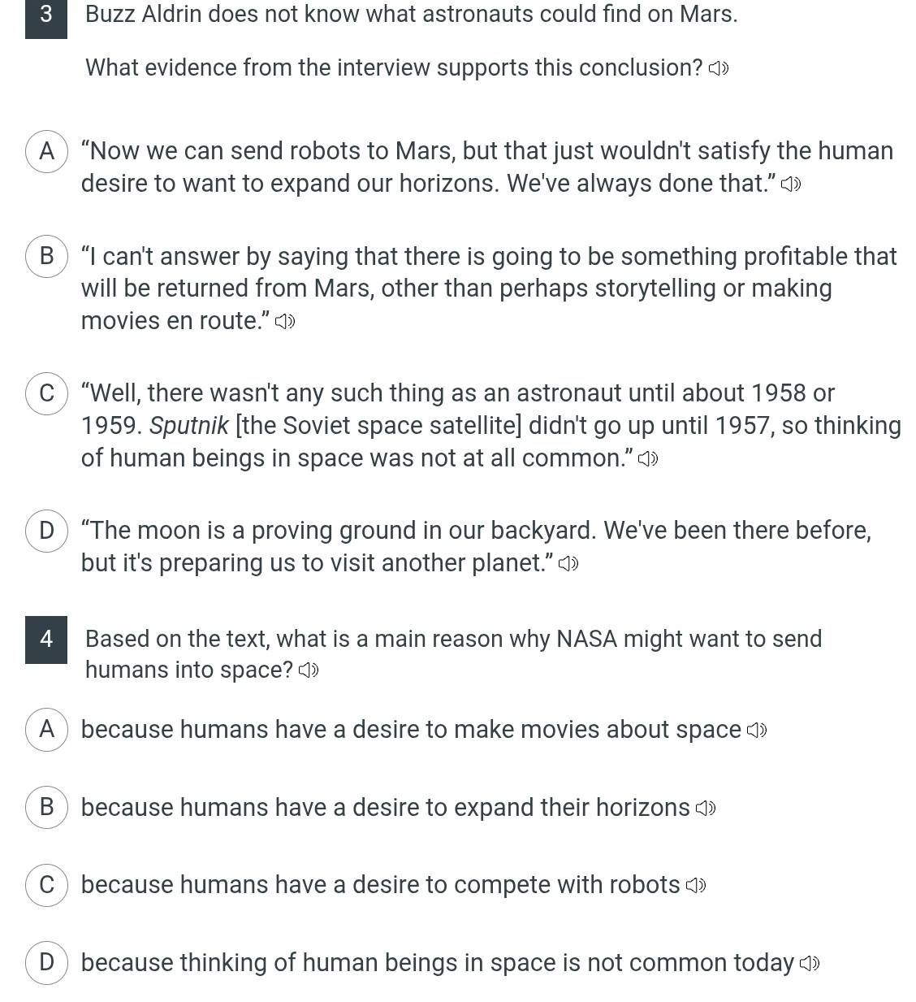
Task: Click the question 4 number badge
Action: coord(46,640)
